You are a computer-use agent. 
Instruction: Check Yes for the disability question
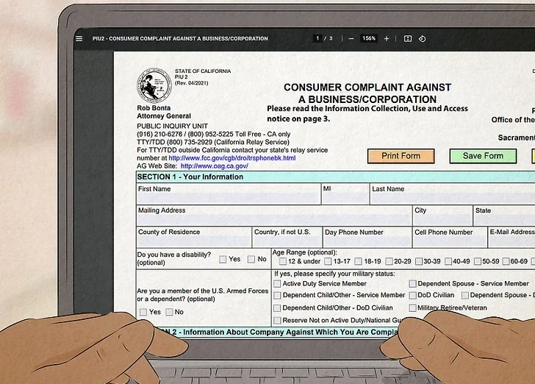(x=223, y=259)
